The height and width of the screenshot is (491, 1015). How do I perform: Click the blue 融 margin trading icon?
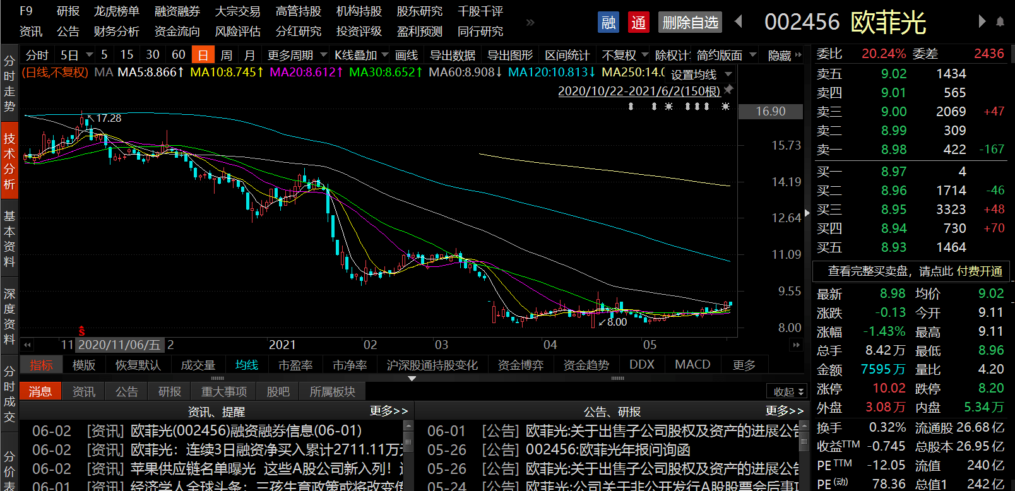click(608, 23)
